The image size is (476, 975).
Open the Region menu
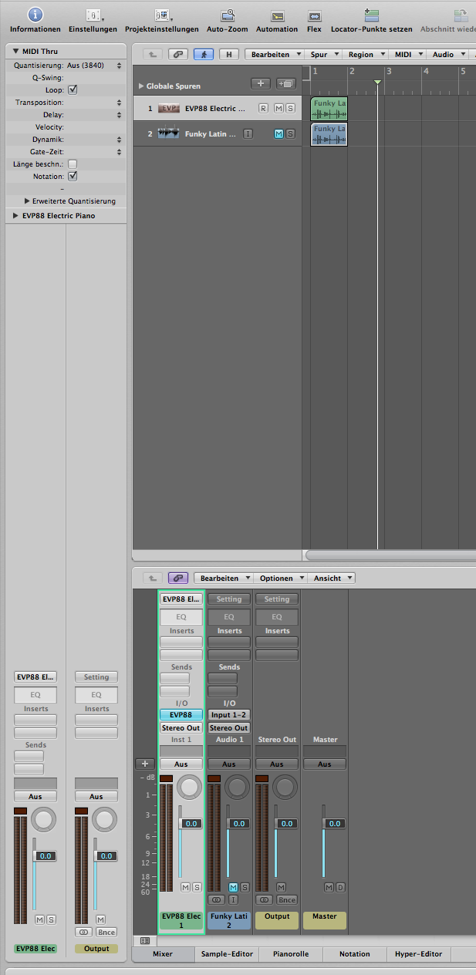(366, 55)
